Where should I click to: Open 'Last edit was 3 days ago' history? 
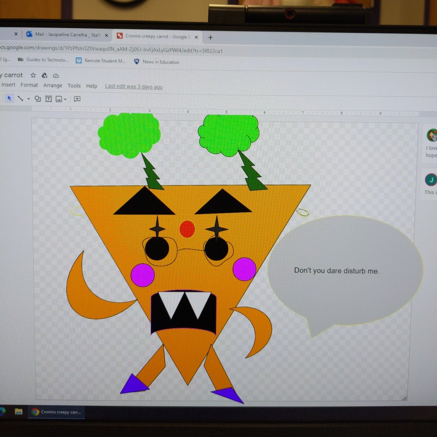coord(134,87)
